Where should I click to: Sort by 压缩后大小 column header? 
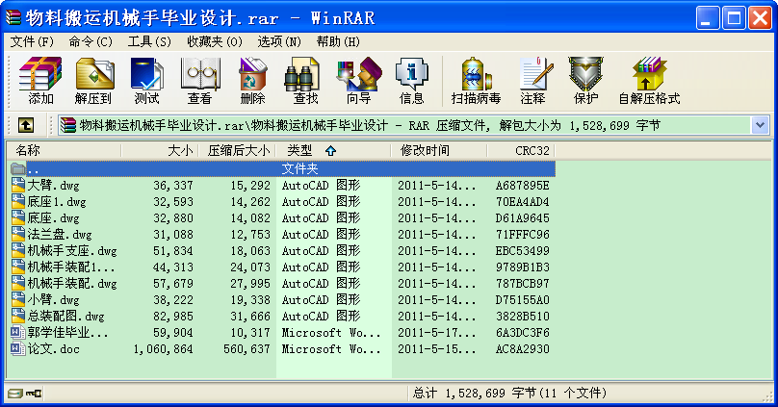coord(237,150)
